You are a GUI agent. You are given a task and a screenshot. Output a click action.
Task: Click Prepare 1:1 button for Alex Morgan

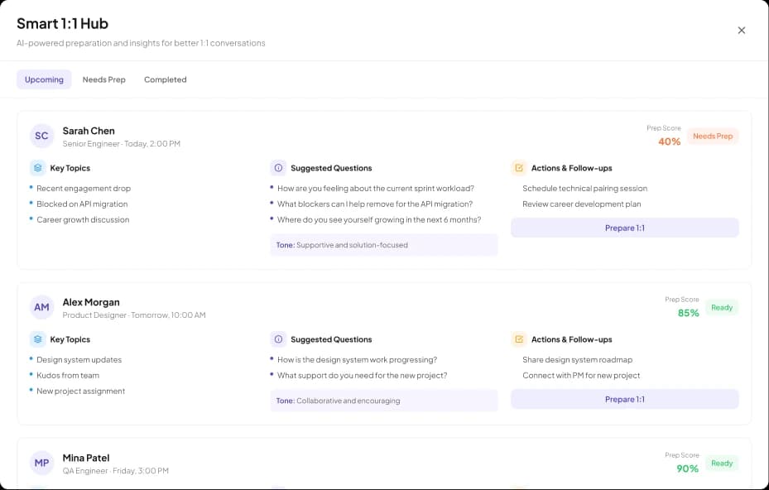pos(625,399)
